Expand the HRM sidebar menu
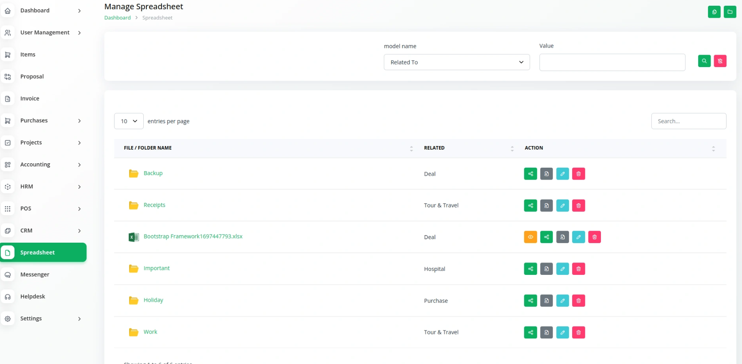Image resolution: width=742 pixels, height=364 pixels. pos(43,187)
